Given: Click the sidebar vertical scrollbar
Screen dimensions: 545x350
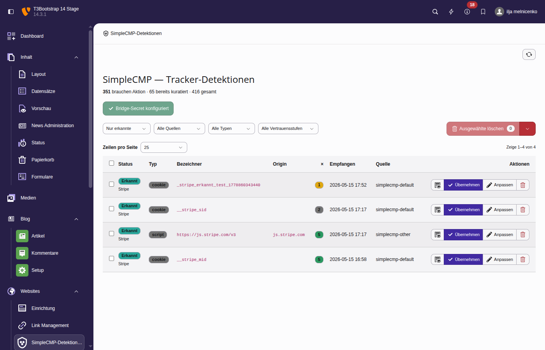Looking at the screenshot, I should pyautogui.click(x=90, y=109).
